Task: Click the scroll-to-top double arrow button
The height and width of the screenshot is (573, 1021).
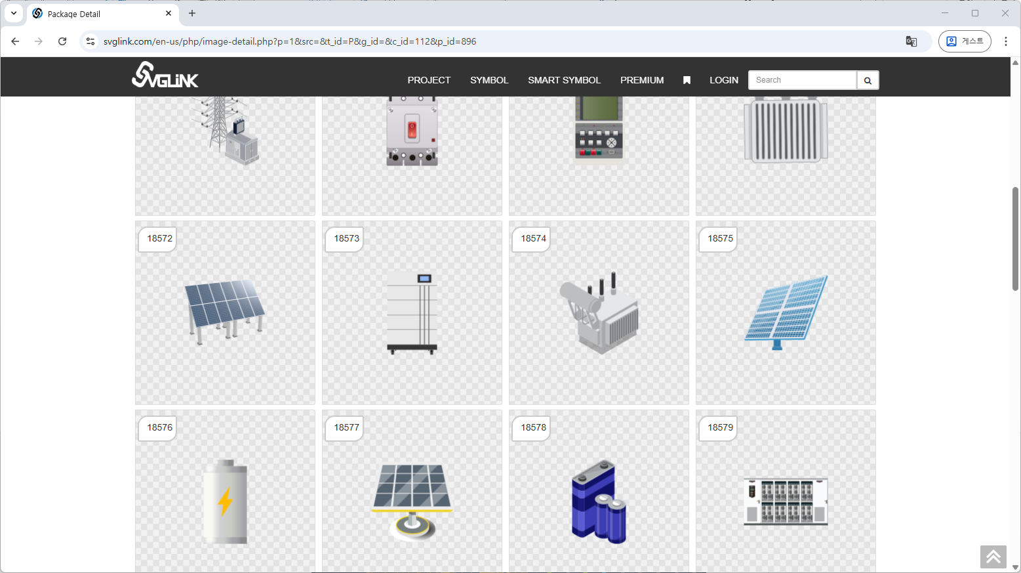Action: [x=993, y=557]
